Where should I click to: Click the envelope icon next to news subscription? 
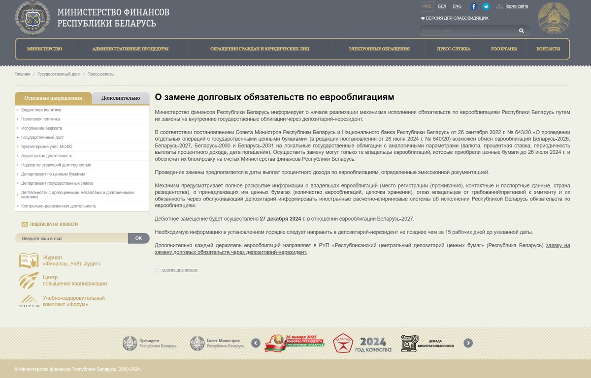(25, 224)
